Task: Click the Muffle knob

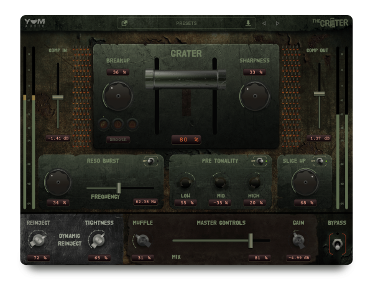Action: click(x=143, y=241)
